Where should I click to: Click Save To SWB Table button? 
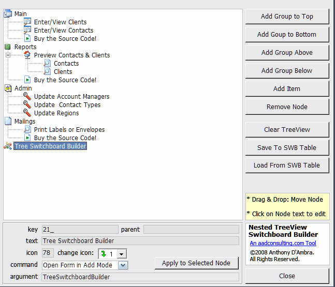[x=287, y=148]
